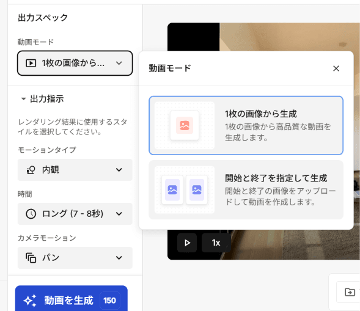Click the chevron arrow in the パン dropdown
Image resolution: width=360 pixels, height=311 pixels.
tap(119, 258)
